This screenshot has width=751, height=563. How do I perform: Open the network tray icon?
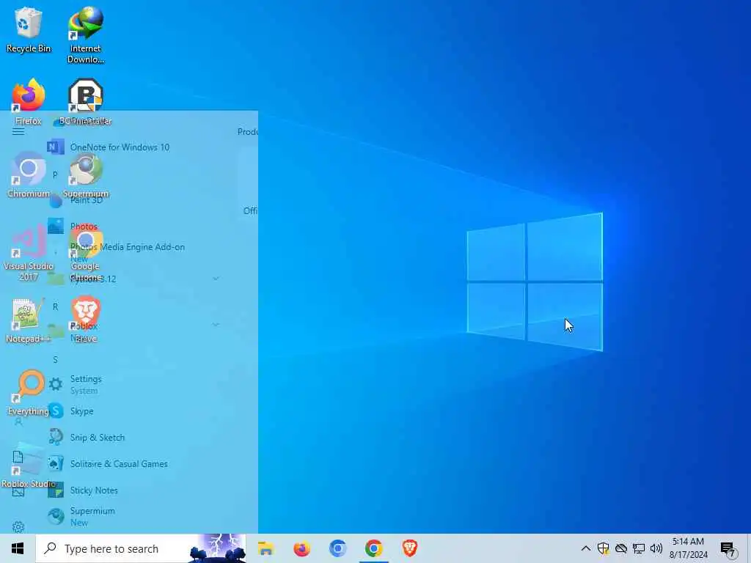pyautogui.click(x=639, y=548)
